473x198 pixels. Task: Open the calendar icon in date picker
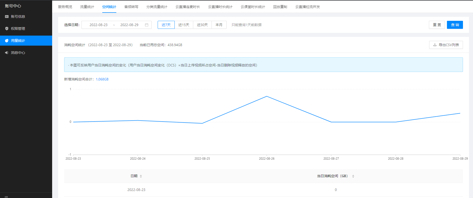tap(147, 25)
